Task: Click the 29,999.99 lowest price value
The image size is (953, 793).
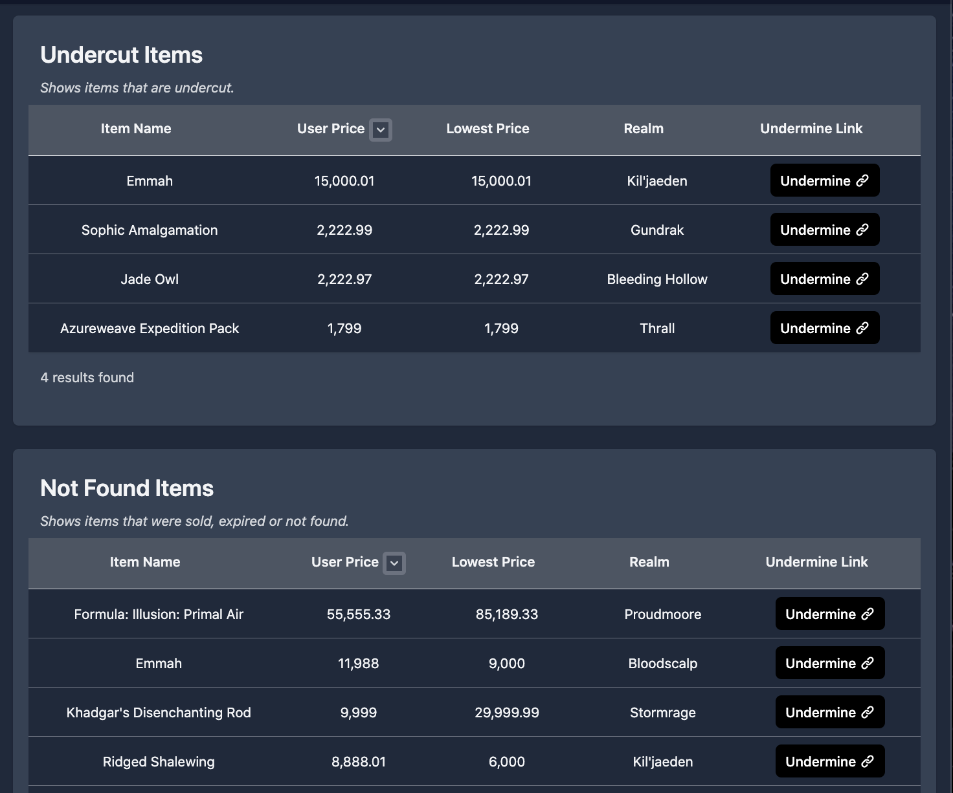Action: [x=507, y=713]
